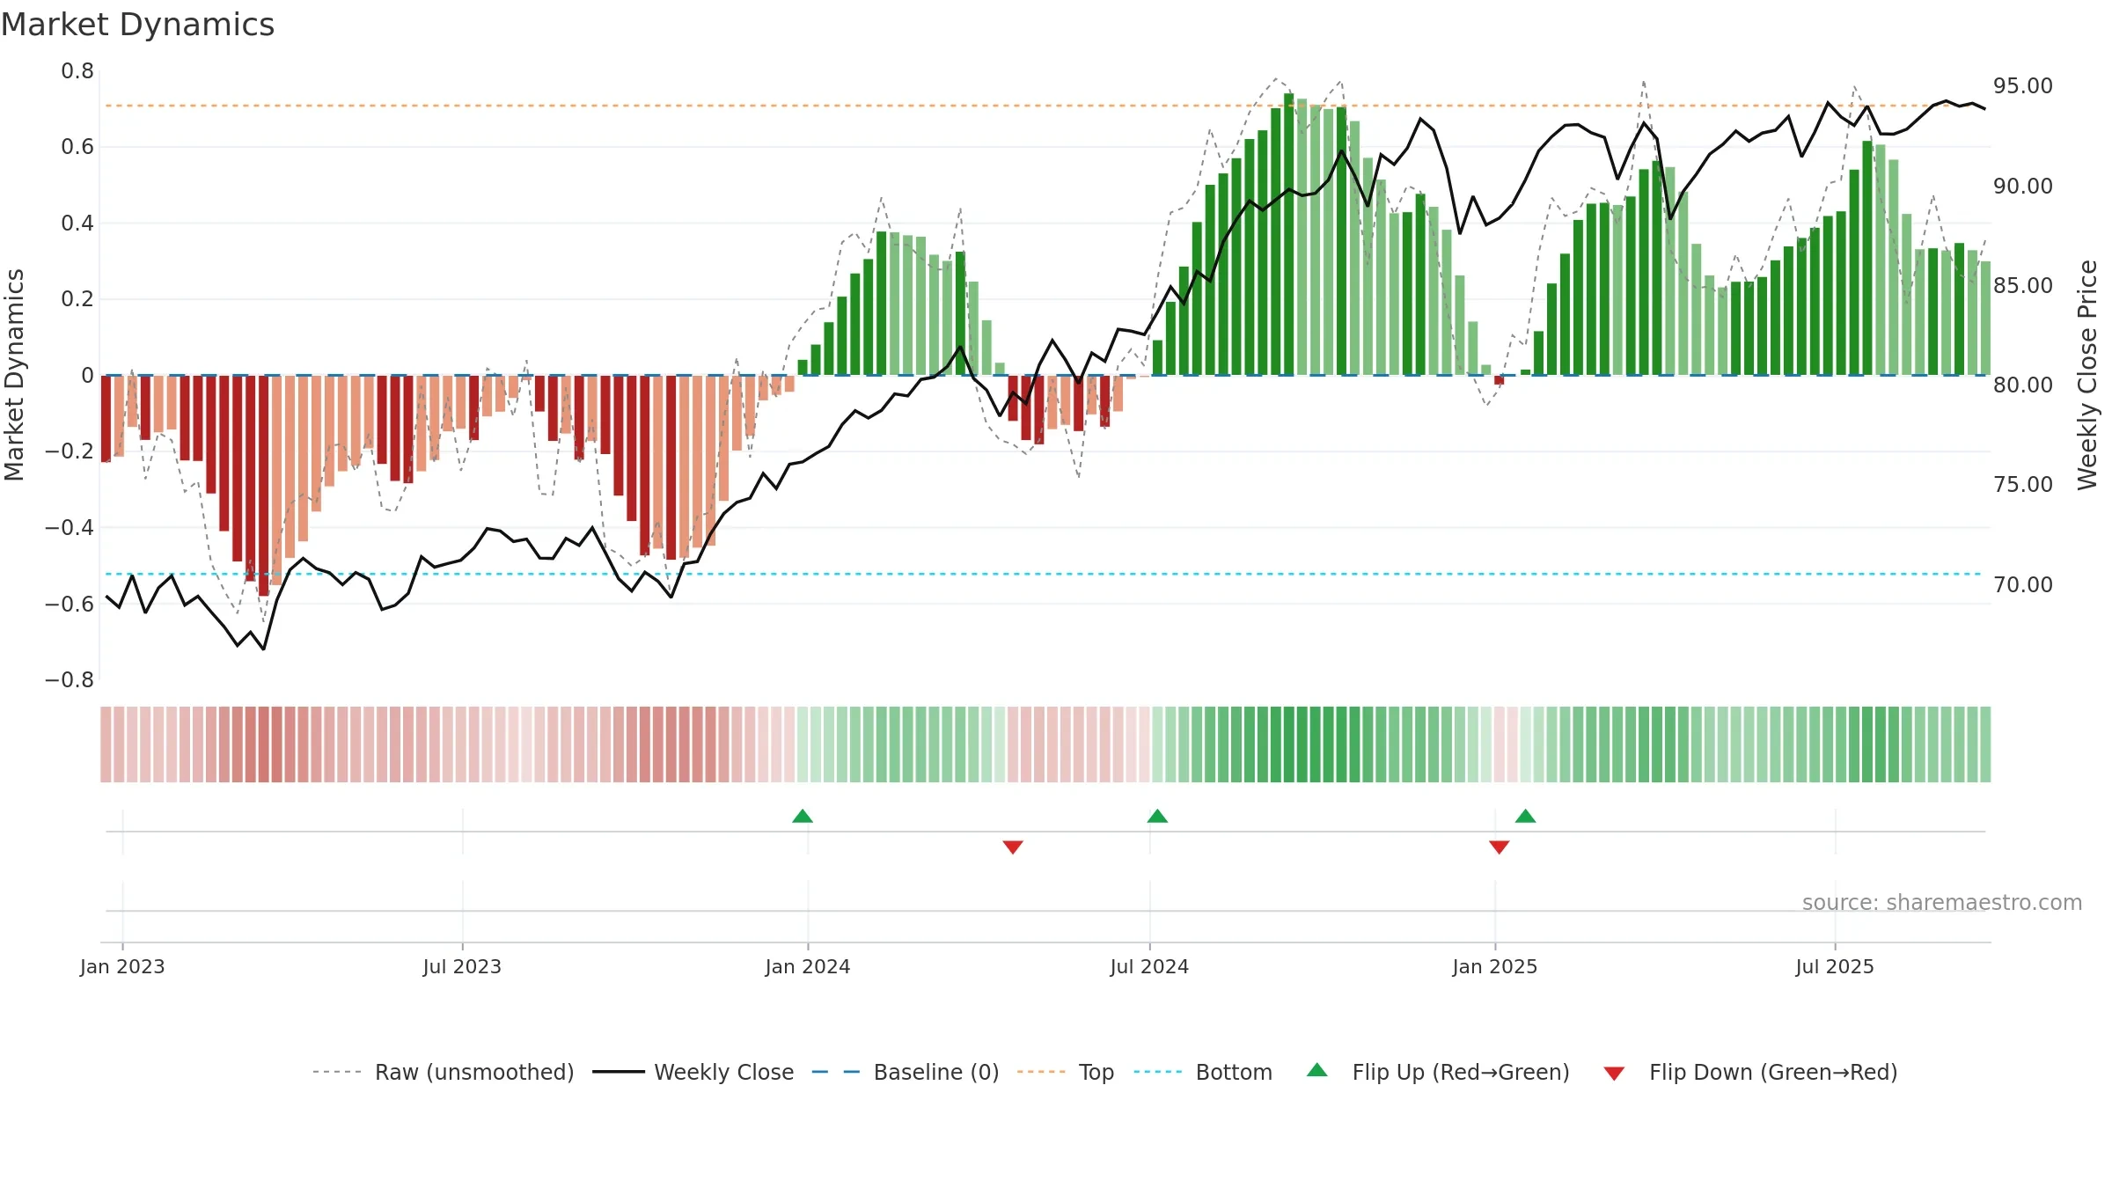The width and height of the screenshot is (2112, 1188).
Task: Click the 85.00 price tick label
Action: pos(2023,285)
